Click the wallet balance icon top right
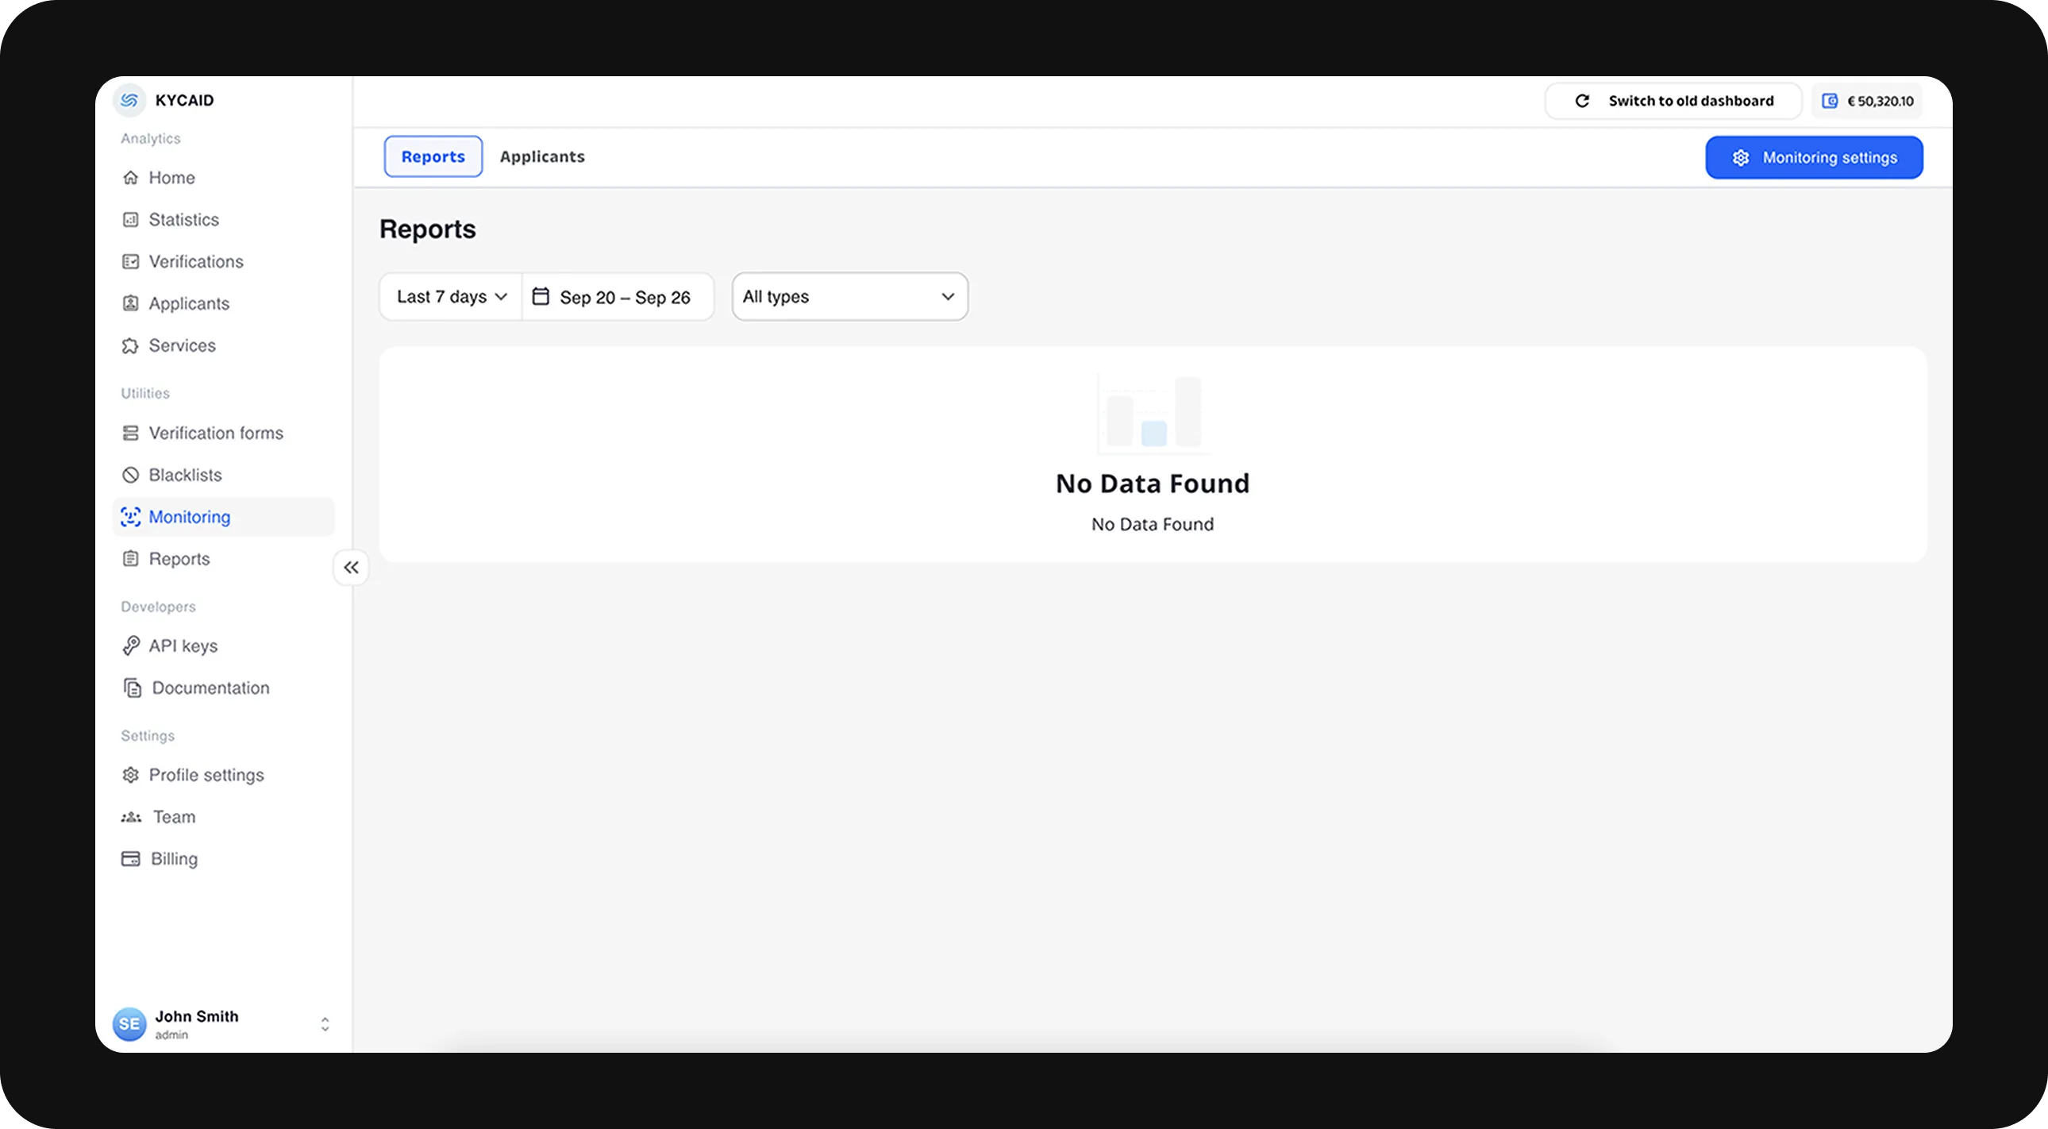2048x1129 pixels. click(1830, 100)
